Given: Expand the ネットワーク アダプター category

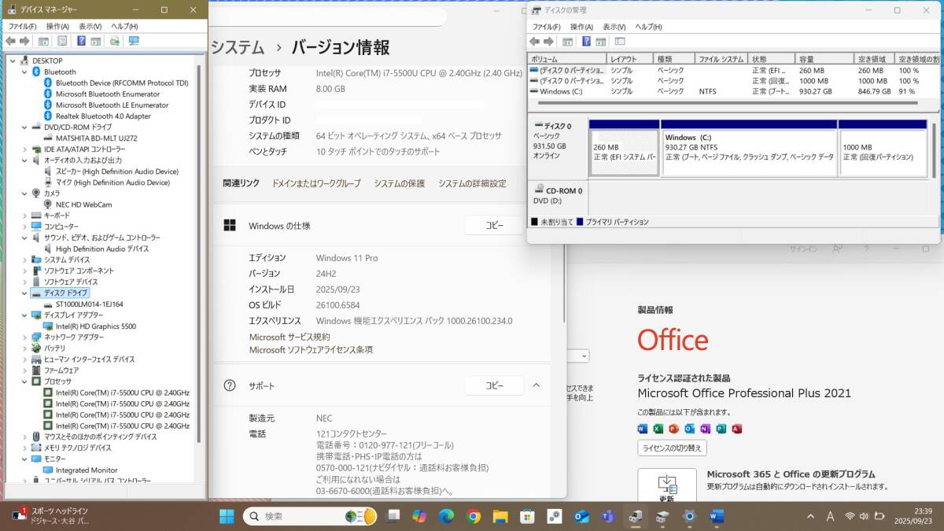Looking at the screenshot, I should click(x=25, y=337).
